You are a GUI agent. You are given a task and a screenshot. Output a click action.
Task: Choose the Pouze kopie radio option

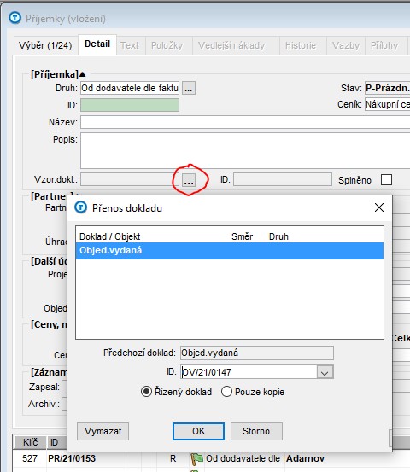click(x=226, y=392)
